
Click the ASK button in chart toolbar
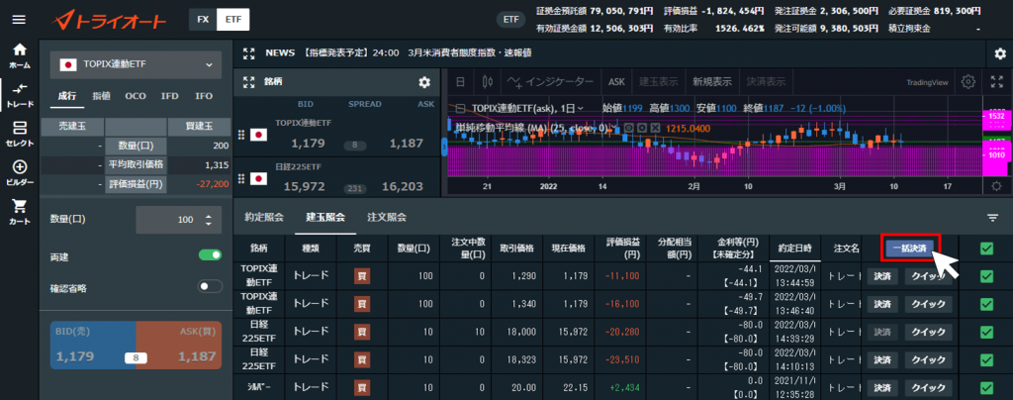617,82
